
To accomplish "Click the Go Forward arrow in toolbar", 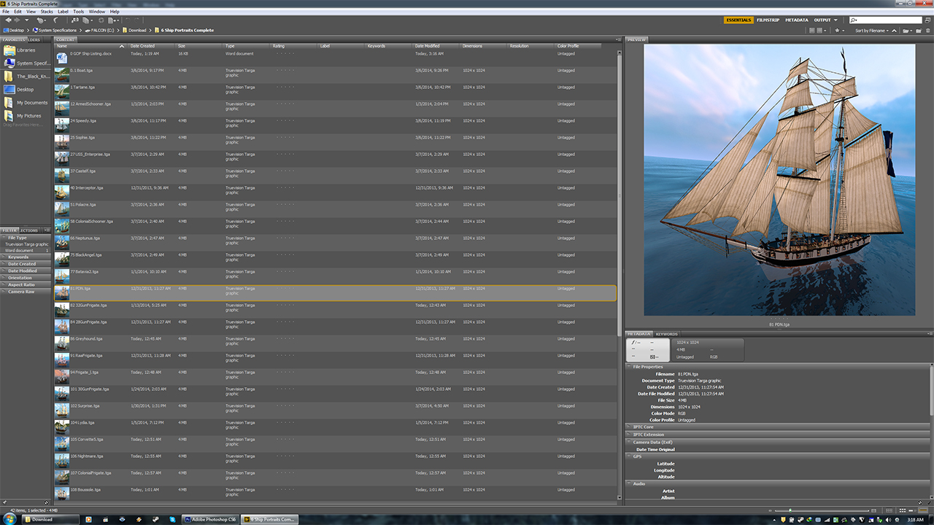I will coord(17,20).
